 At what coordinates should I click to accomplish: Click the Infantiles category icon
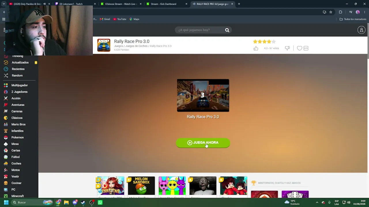point(6,131)
